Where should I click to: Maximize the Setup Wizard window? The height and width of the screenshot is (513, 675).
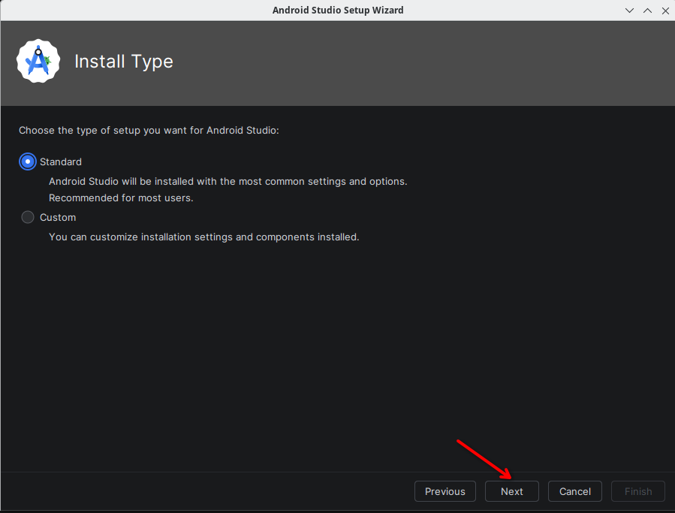tap(647, 11)
